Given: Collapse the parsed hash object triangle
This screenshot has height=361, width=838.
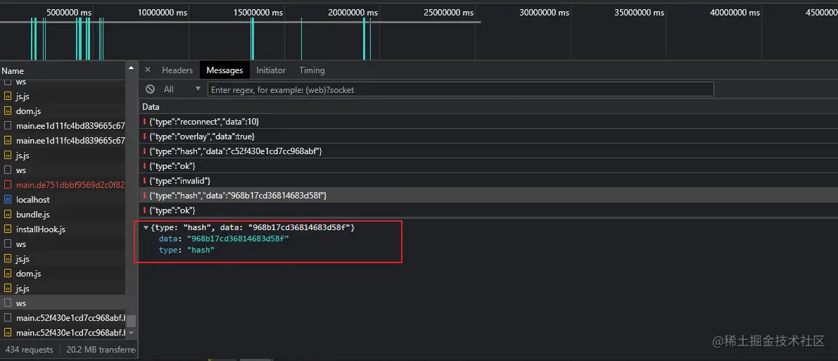Looking at the screenshot, I should pos(146,228).
